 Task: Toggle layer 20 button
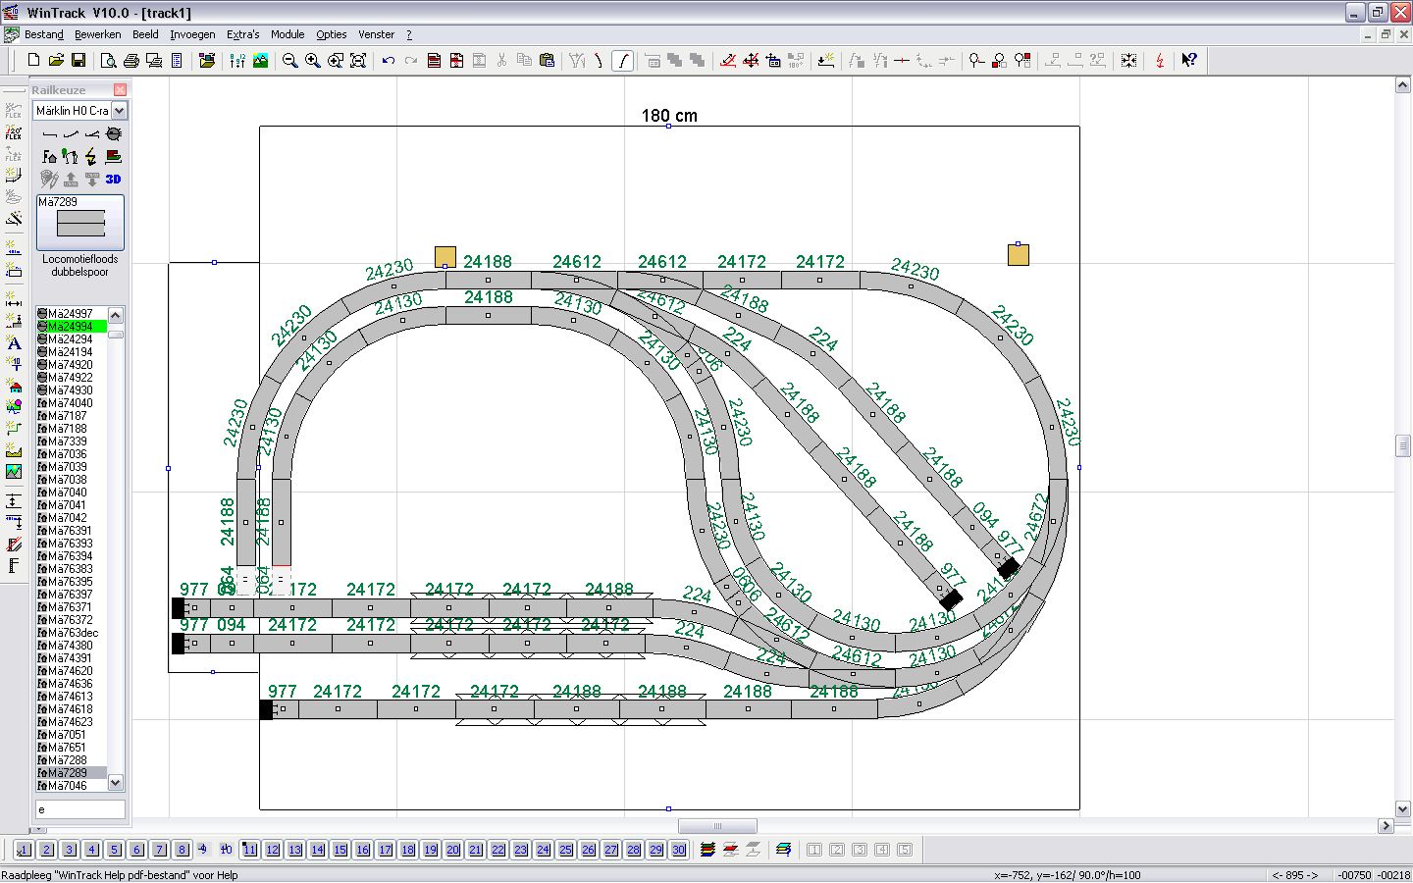[453, 850]
